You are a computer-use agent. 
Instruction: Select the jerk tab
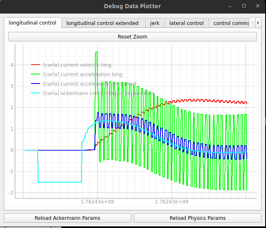[155, 23]
